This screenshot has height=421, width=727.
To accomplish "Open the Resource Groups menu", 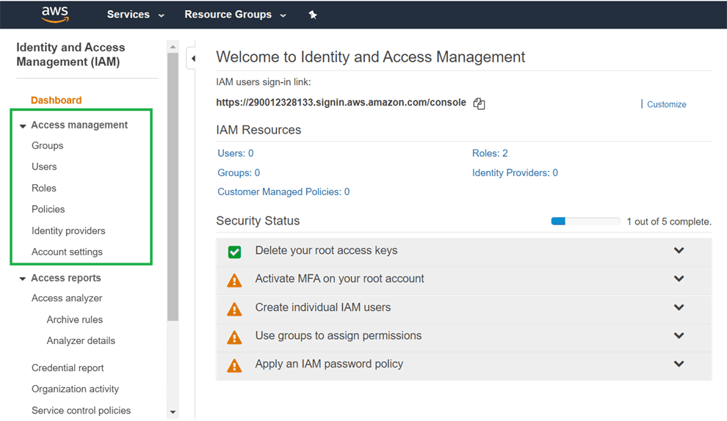I will coord(235,15).
